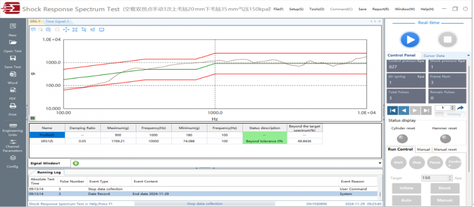Expand the Cursor Data dropdown
Viewport: 474px width, 207px height.
(468, 56)
